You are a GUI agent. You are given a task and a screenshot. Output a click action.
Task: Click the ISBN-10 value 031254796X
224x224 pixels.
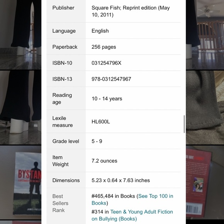coord(107,63)
